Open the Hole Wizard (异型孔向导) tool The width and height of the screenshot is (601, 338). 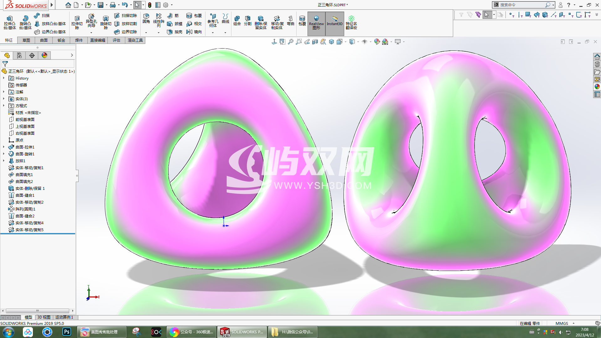click(x=91, y=21)
